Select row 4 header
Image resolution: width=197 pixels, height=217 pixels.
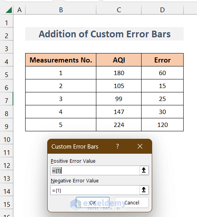pyautogui.click(x=7, y=60)
